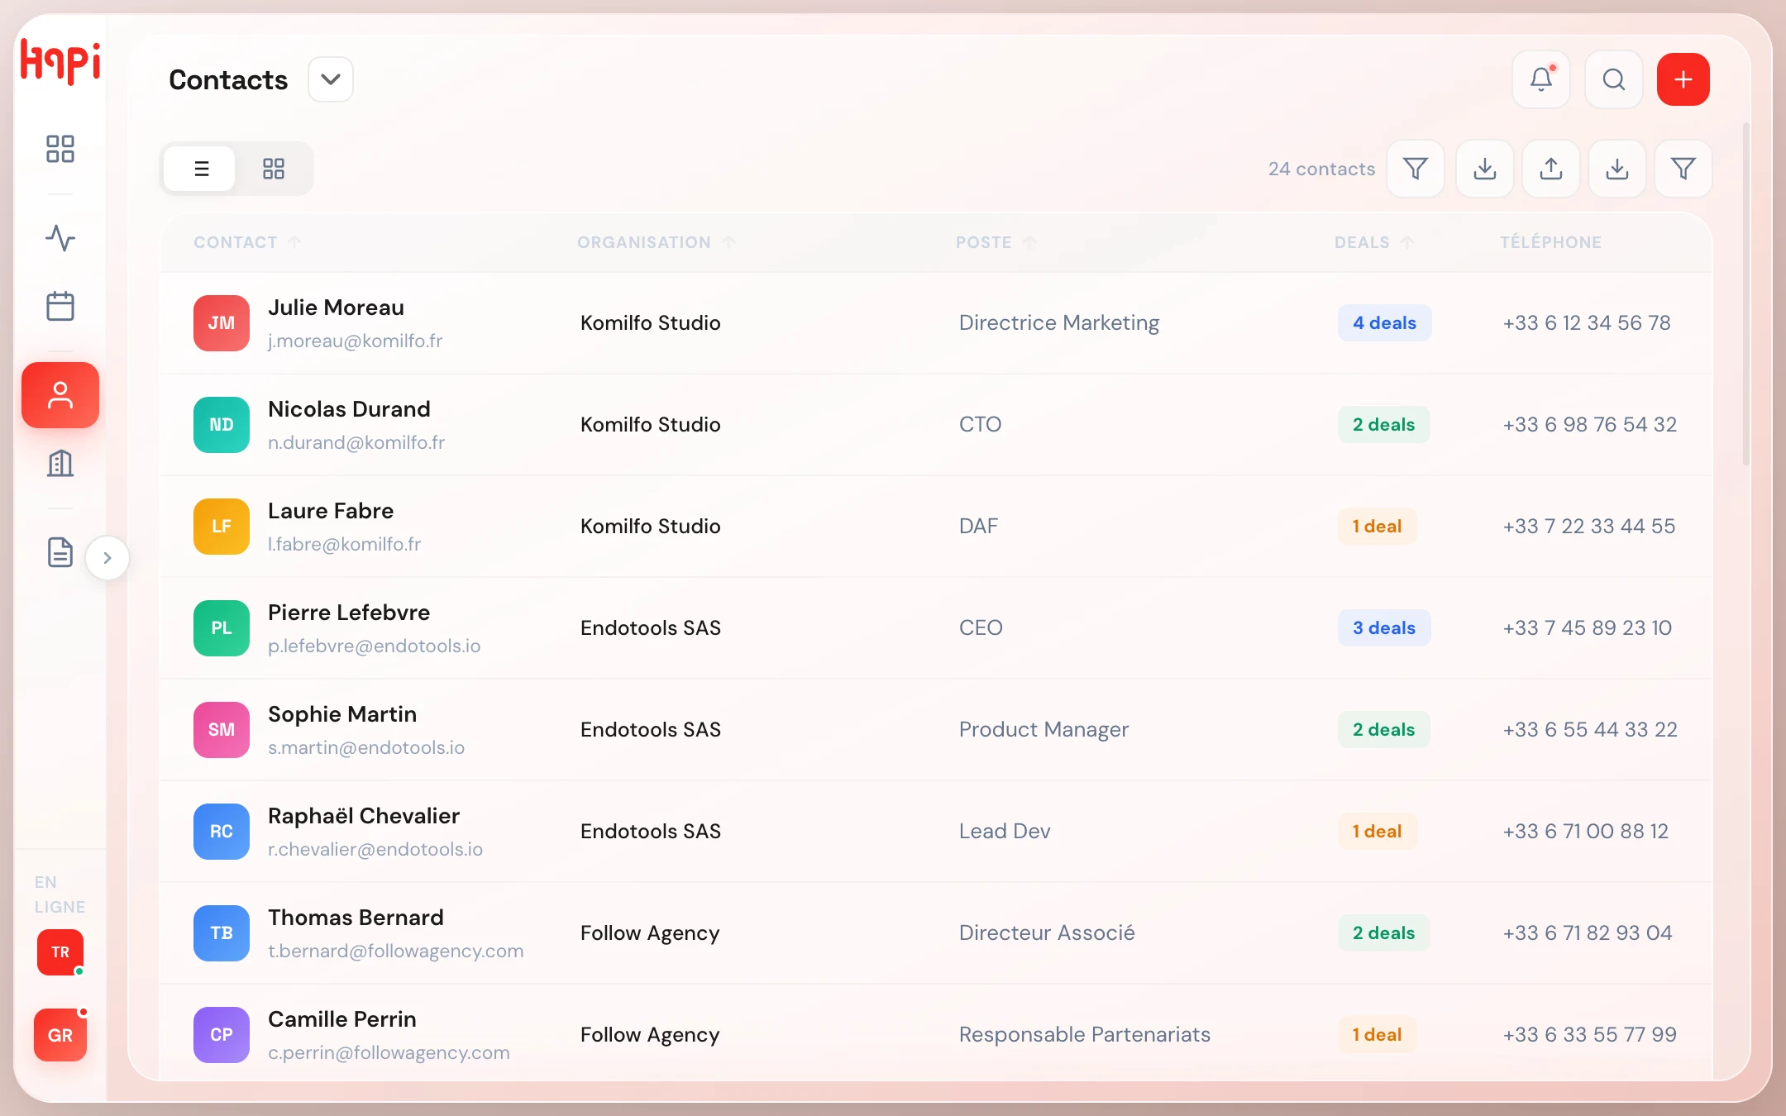Viewport: 1786px width, 1116px height.
Task: Open the calendar icon in sidebar
Action: tap(60, 306)
